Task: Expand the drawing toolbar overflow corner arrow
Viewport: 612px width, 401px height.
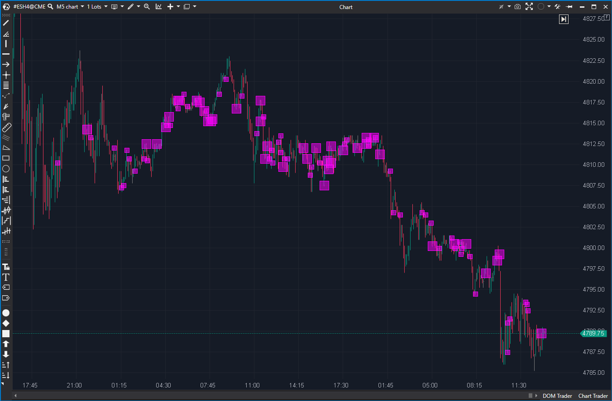Action: [2, 384]
